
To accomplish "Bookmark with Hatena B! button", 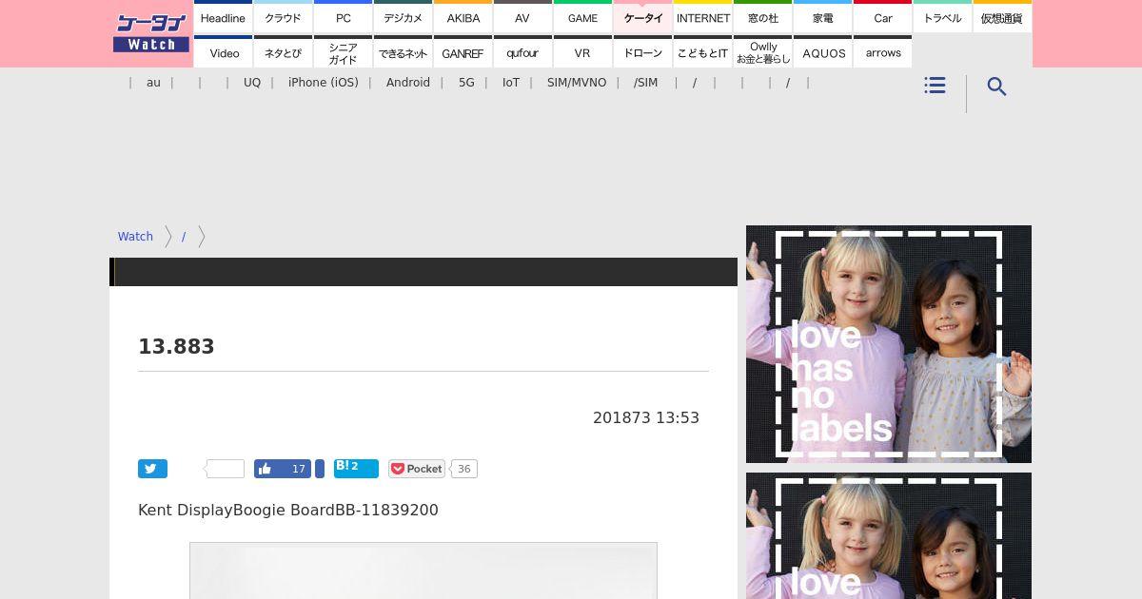I will point(356,468).
